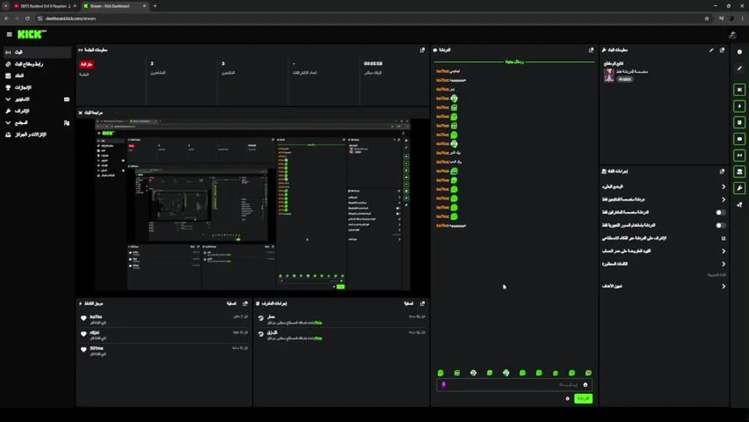Switch to the YouTube Resident Evil browser tab
This screenshot has height=422, width=749.
(45, 6)
